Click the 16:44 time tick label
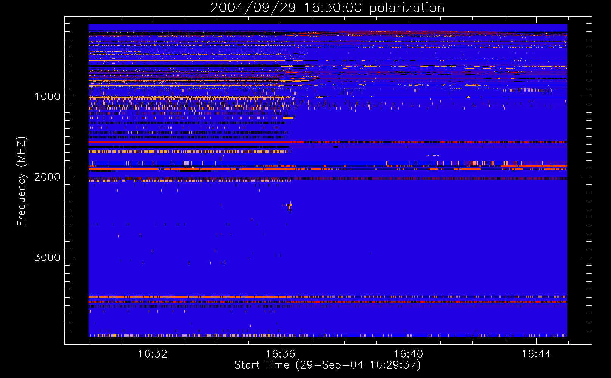This screenshot has height=378, width=611. pyautogui.click(x=536, y=354)
